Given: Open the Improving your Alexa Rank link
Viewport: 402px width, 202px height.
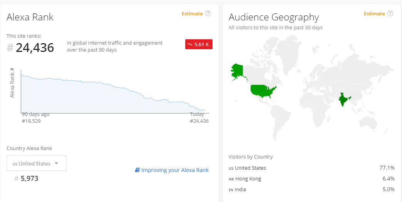Looking at the screenshot, I should [175, 170].
